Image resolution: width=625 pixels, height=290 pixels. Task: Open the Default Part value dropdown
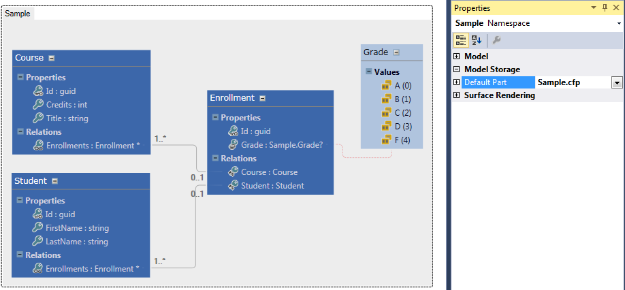point(617,82)
